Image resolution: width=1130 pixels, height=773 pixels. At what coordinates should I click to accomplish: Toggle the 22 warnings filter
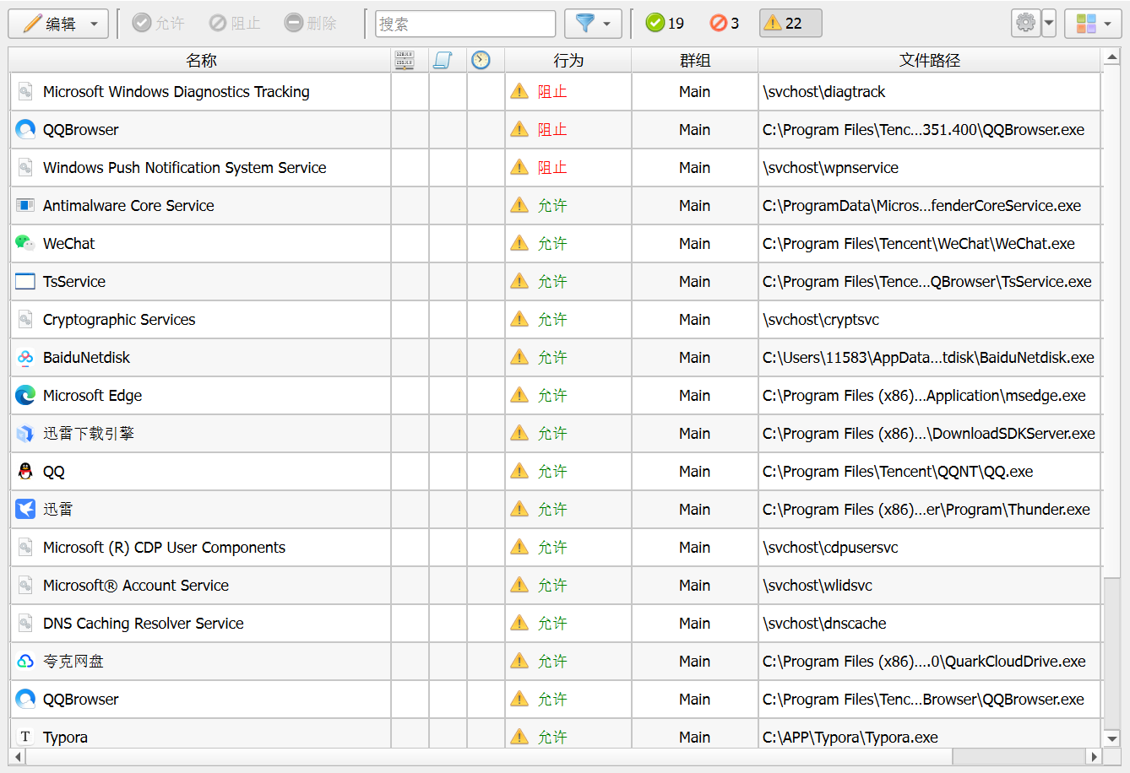pyautogui.click(x=790, y=24)
